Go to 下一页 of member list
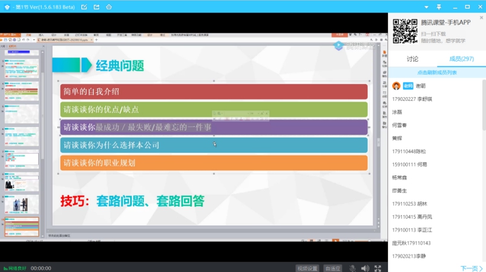This screenshot has width=486, height=272. (x=471, y=268)
